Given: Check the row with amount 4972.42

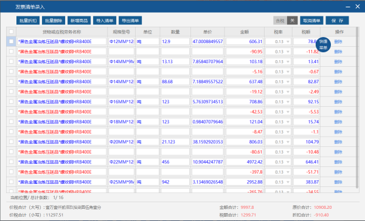Looking at the screenshot, I should coord(11,161).
